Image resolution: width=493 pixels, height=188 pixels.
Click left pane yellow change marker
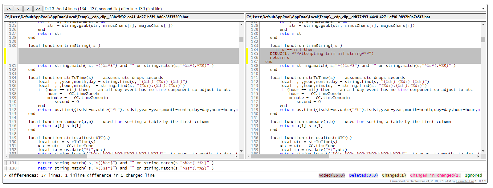pyautogui.click(x=5, y=56)
